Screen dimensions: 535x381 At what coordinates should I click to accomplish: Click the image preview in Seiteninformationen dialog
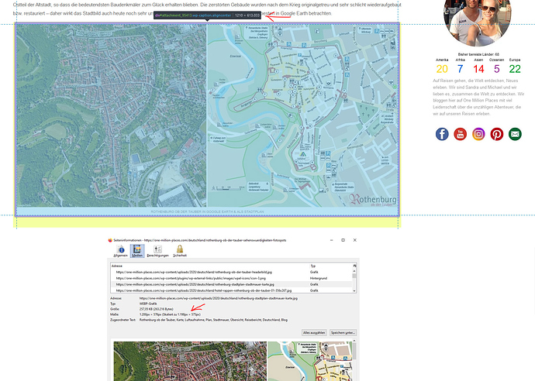(233, 361)
